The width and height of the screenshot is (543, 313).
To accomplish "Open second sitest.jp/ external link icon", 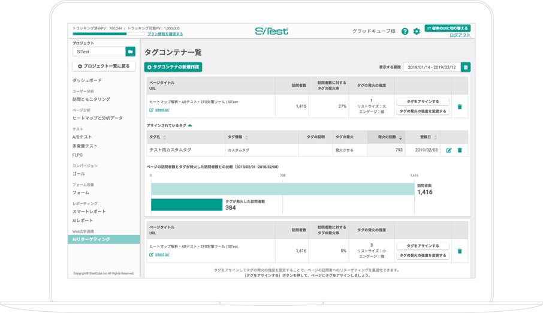I will pos(152,254).
